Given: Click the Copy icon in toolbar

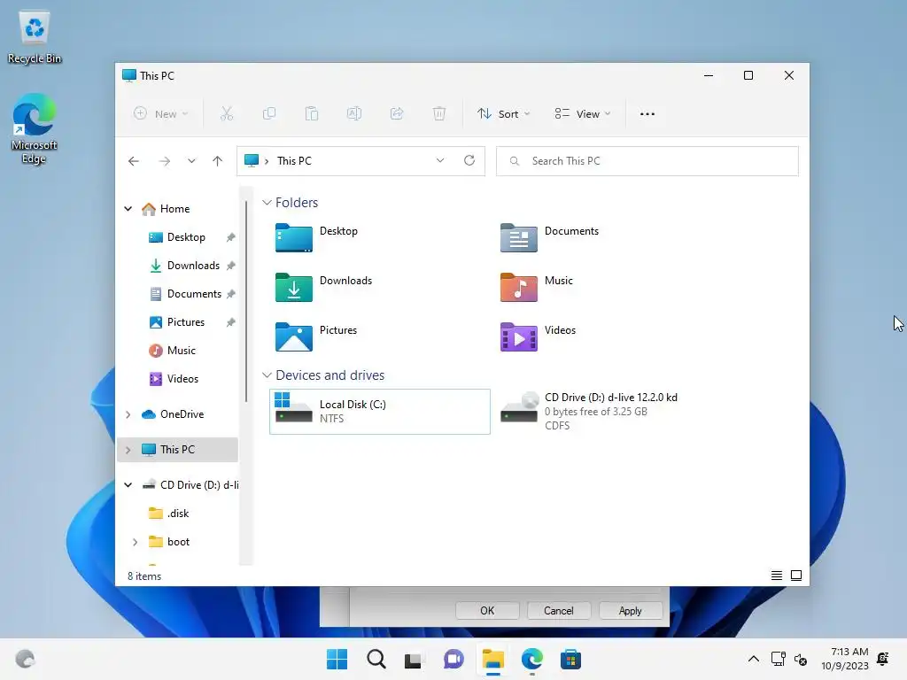Looking at the screenshot, I should (x=269, y=113).
